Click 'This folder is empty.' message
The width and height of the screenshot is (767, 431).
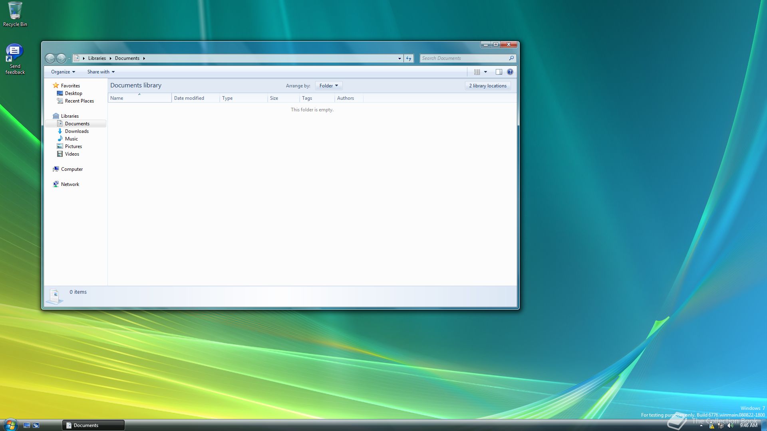(312, 110)
